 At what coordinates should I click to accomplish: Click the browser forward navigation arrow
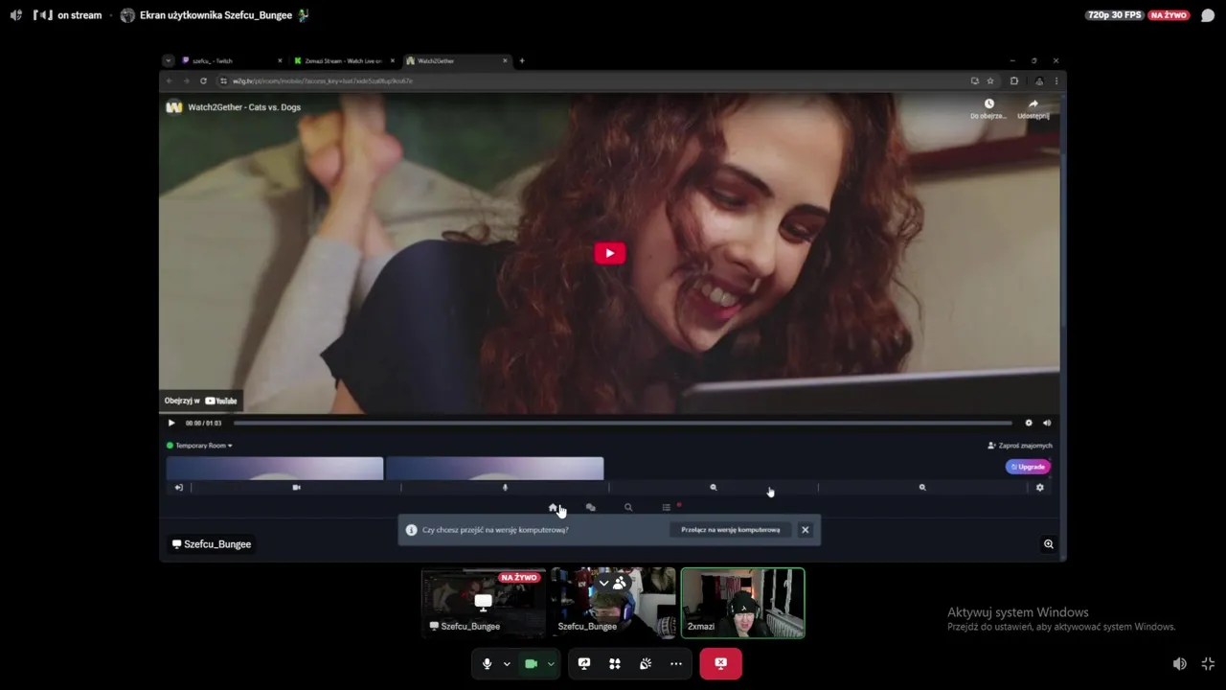coord(186,81)
